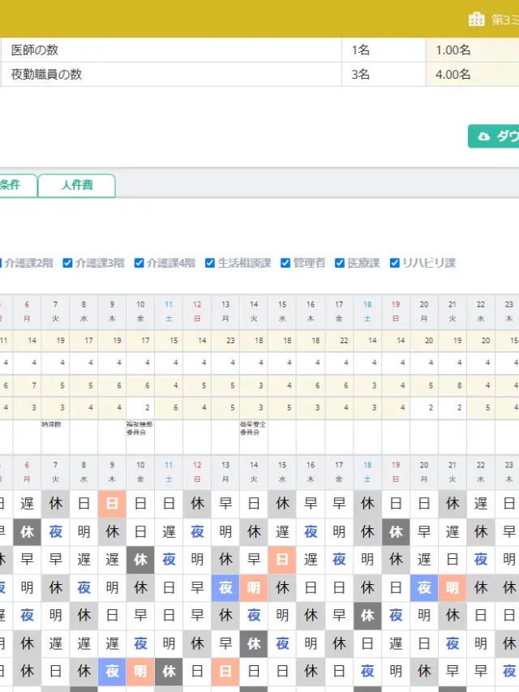Click the 医師の数 row label
The height and width of the screenshot is (692, 519).
click(34, 50)
